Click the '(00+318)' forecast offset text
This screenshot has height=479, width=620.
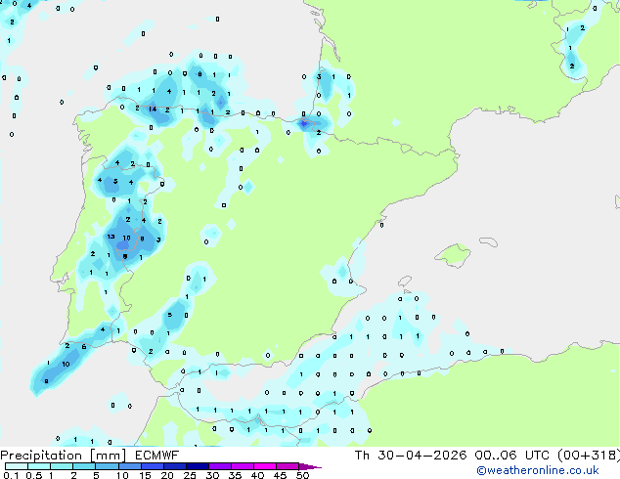[x=589, y=456]
